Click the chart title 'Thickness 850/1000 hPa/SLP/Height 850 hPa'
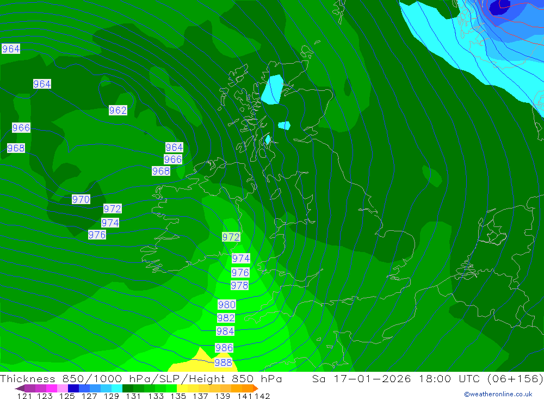The height and width of the screenshot is (399, 544). click(141, 378)
